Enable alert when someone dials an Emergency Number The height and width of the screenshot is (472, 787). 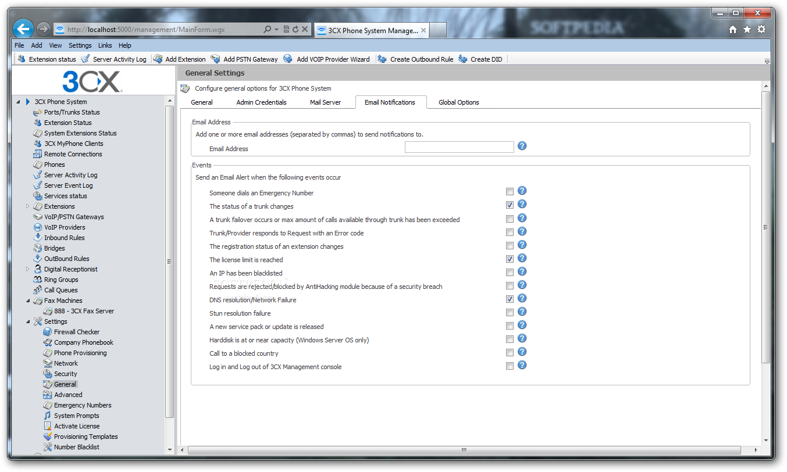tap(510, 192)
